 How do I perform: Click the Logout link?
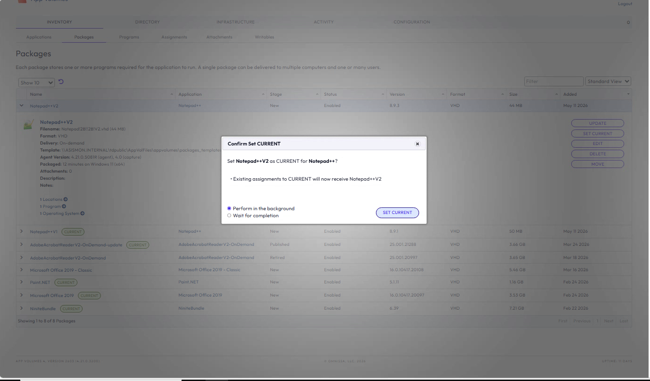[x=625, y=4]
